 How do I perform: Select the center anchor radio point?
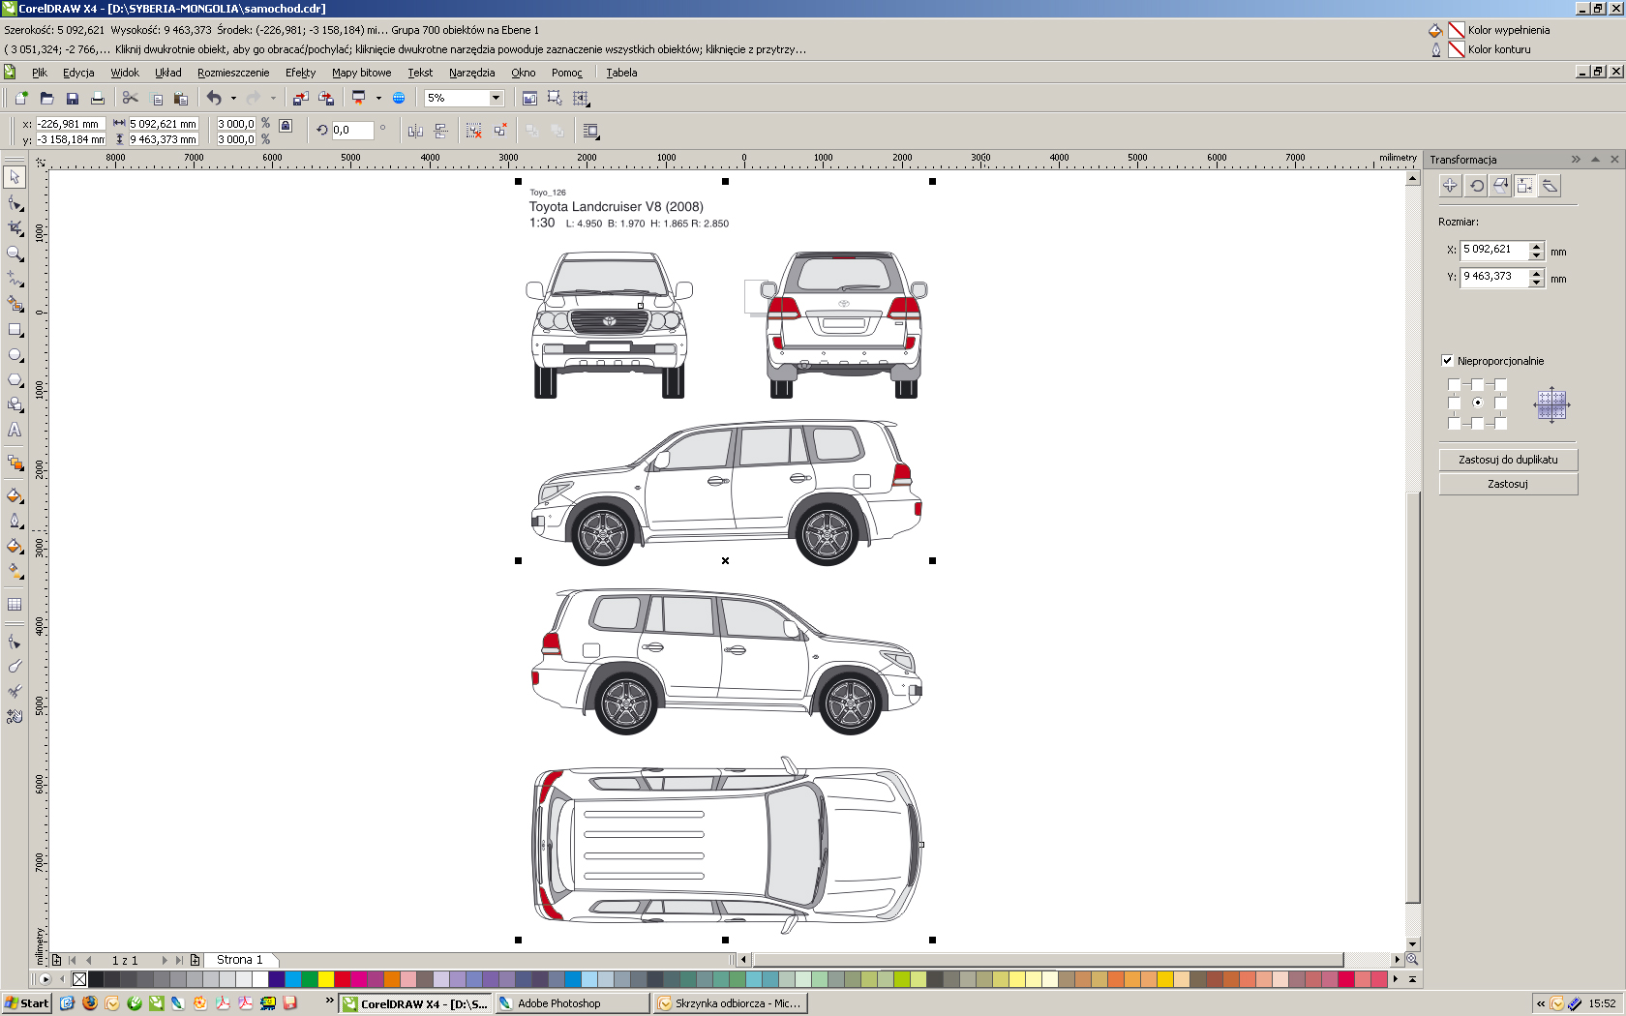click(1477, 403)
